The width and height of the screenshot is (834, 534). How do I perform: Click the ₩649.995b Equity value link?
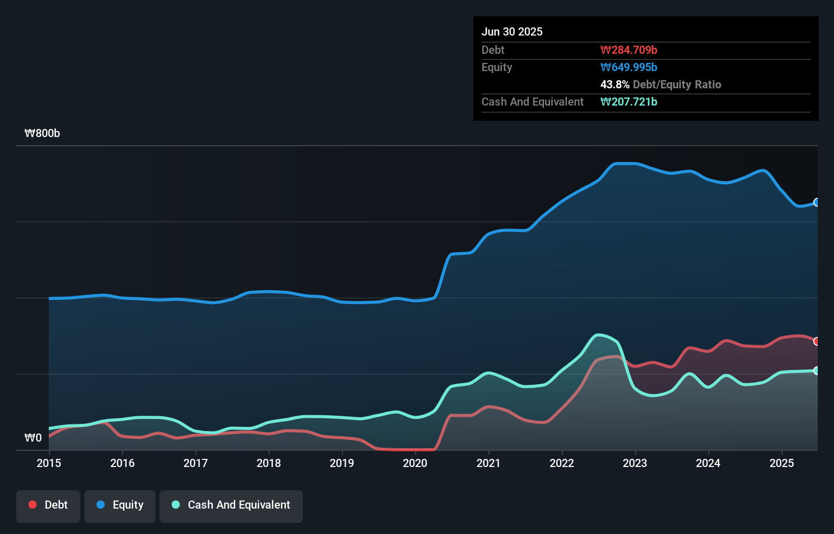coord(629,67)
